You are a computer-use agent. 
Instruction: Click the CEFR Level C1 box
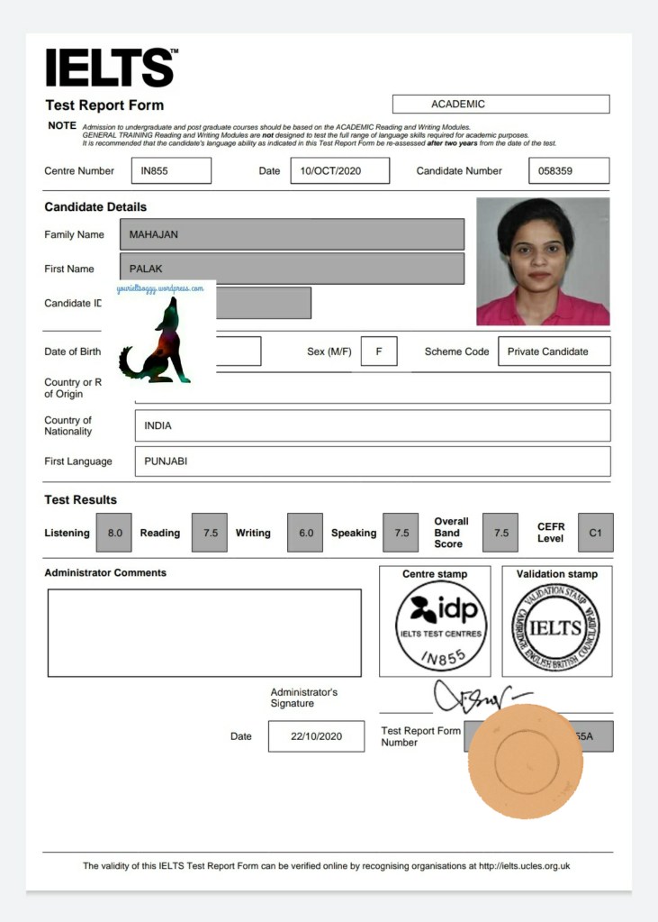click(594, 533)
